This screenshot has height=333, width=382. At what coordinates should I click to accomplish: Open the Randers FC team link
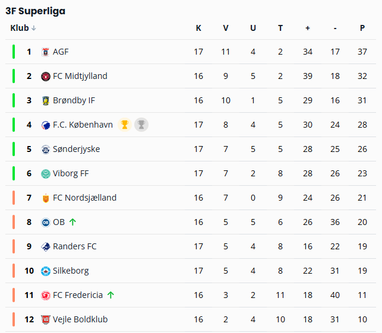[74, 246]
